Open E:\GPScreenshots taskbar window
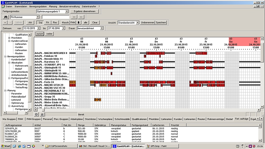 point(61,146)
